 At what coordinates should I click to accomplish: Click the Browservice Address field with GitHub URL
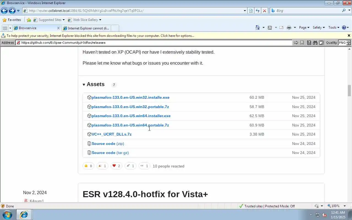(x=154, y=43)
